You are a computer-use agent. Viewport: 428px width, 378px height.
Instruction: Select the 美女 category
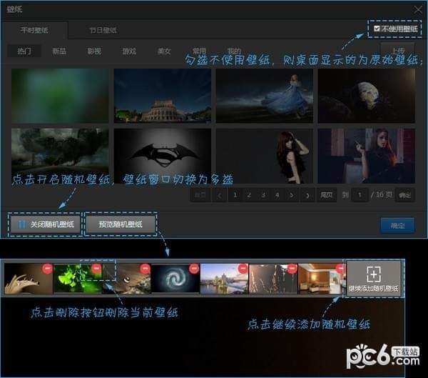(x=164, y=51)
